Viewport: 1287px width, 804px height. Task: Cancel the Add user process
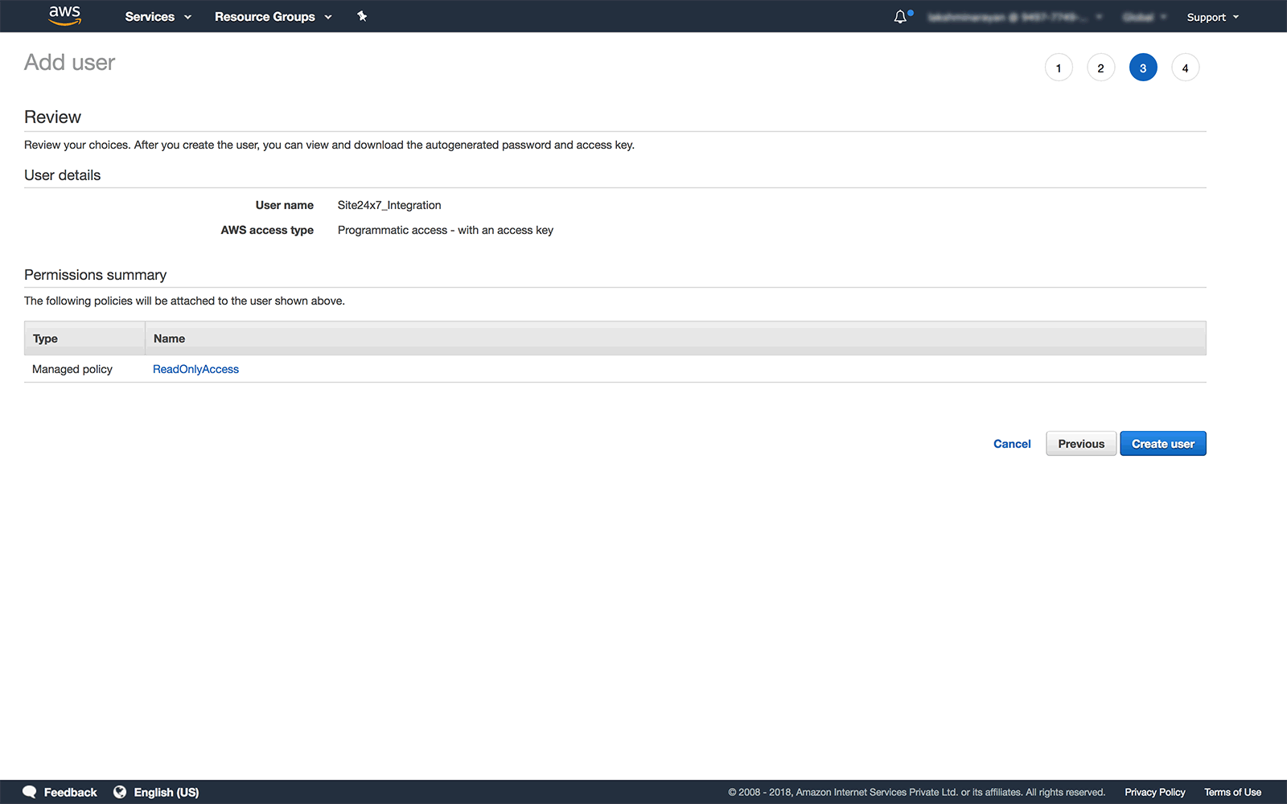tap(1011, 443)
